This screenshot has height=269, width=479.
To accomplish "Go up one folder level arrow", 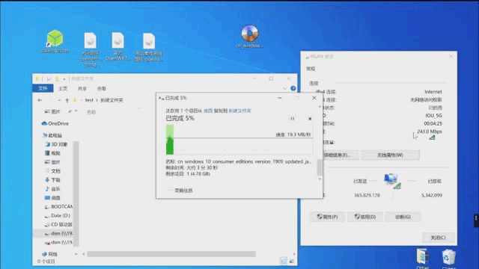I will (x=67, y=100).
